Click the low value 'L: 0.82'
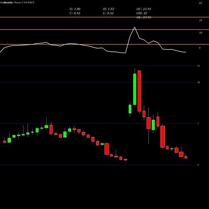This screenshot has width=209, height=209. [108, 13]
